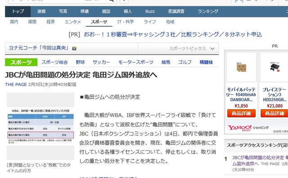288x178 pixels.
Task: Click the green スポーツ section label
Action: click(x=21, y=62)
